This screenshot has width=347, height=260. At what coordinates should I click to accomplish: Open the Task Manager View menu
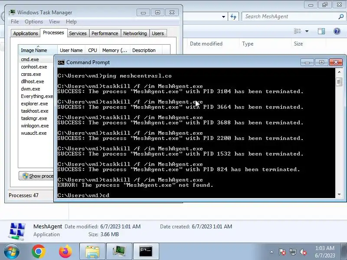tap(55, 22)
